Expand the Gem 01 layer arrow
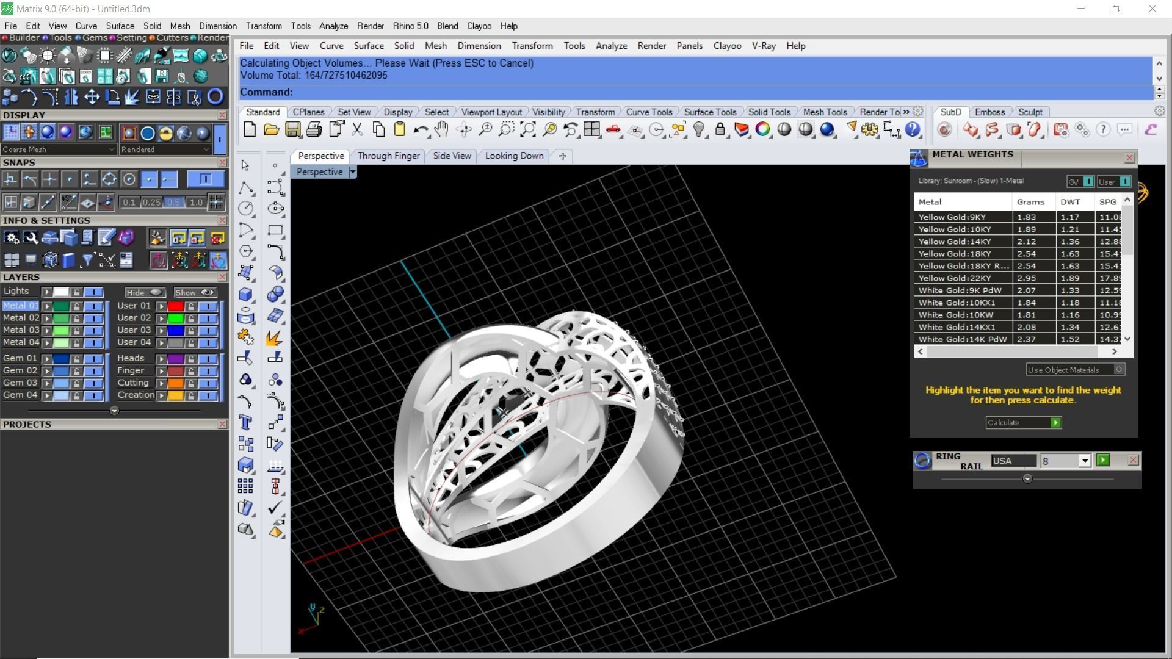 click(47, 359)
